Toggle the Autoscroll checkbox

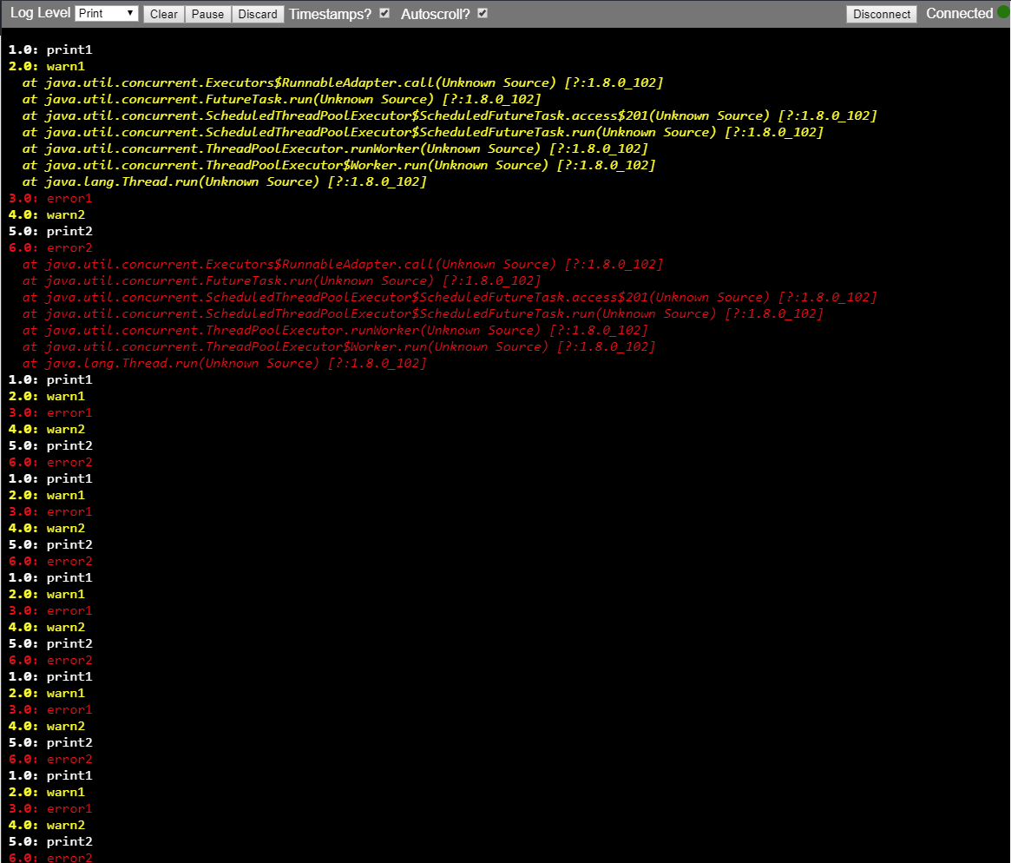click(483, 14)
